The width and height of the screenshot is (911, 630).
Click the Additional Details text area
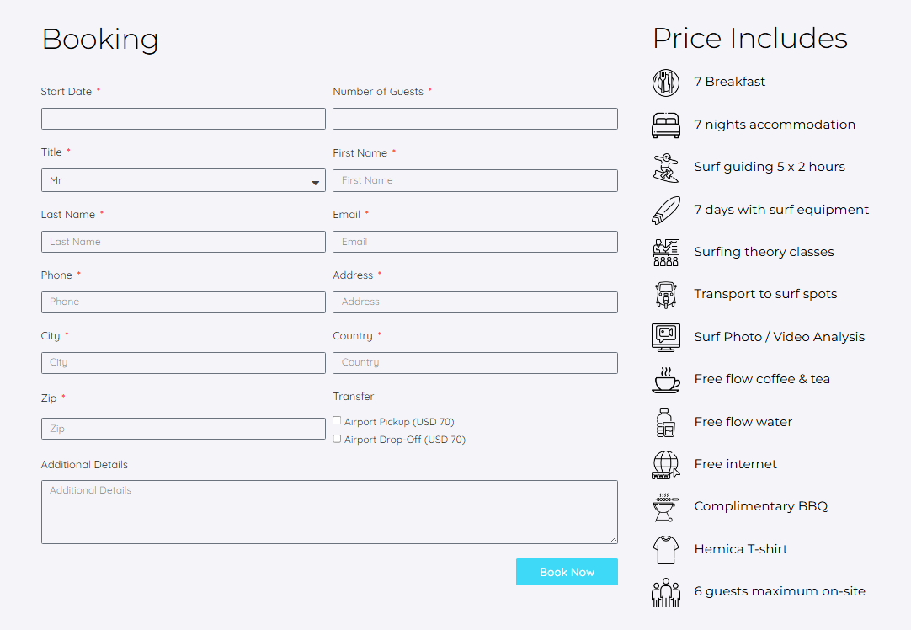click(329, 512)
